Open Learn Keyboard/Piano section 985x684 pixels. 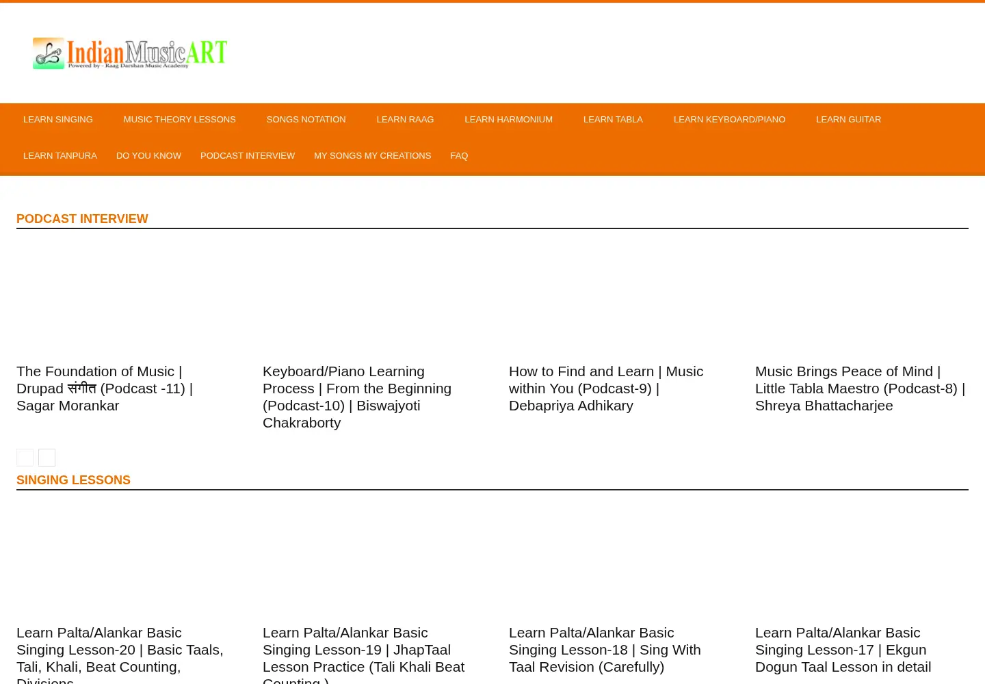point(729,120)
